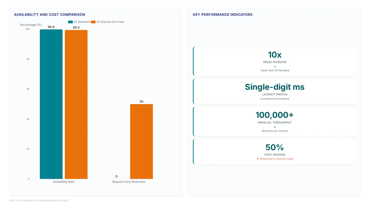This screenshot has width=370, height=208.
Task: Click the Availability Rate axis label
Action: pos(64,182)
